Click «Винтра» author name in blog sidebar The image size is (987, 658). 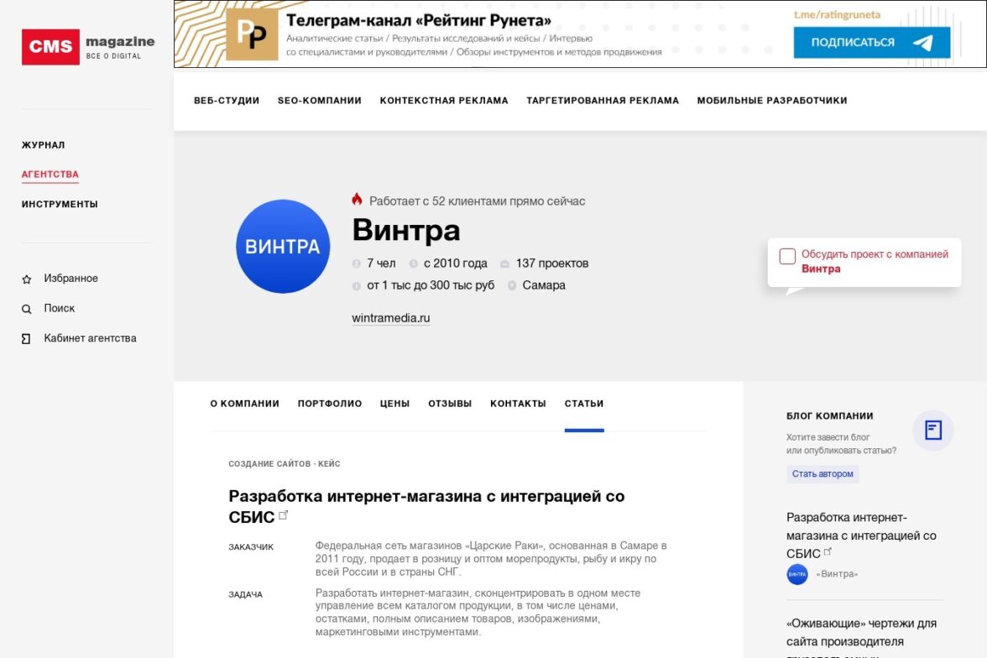pyautogui.click(x=837, y=574)
